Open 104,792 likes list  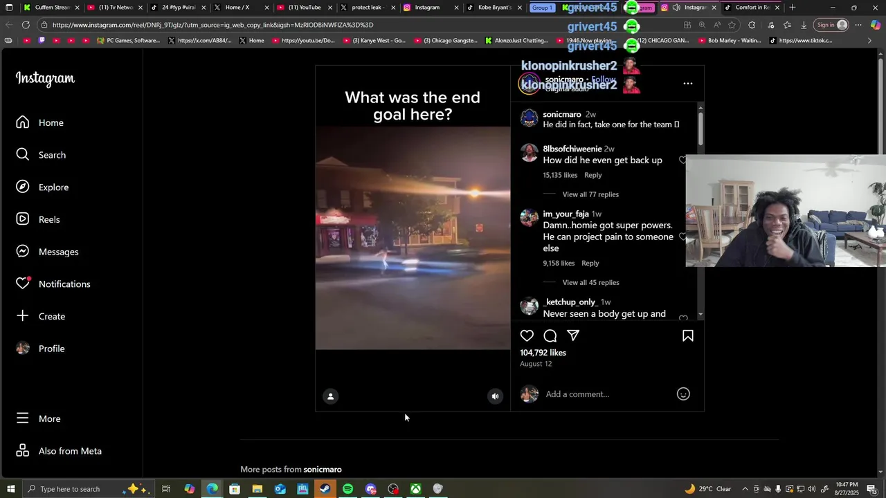coord(543,353)
